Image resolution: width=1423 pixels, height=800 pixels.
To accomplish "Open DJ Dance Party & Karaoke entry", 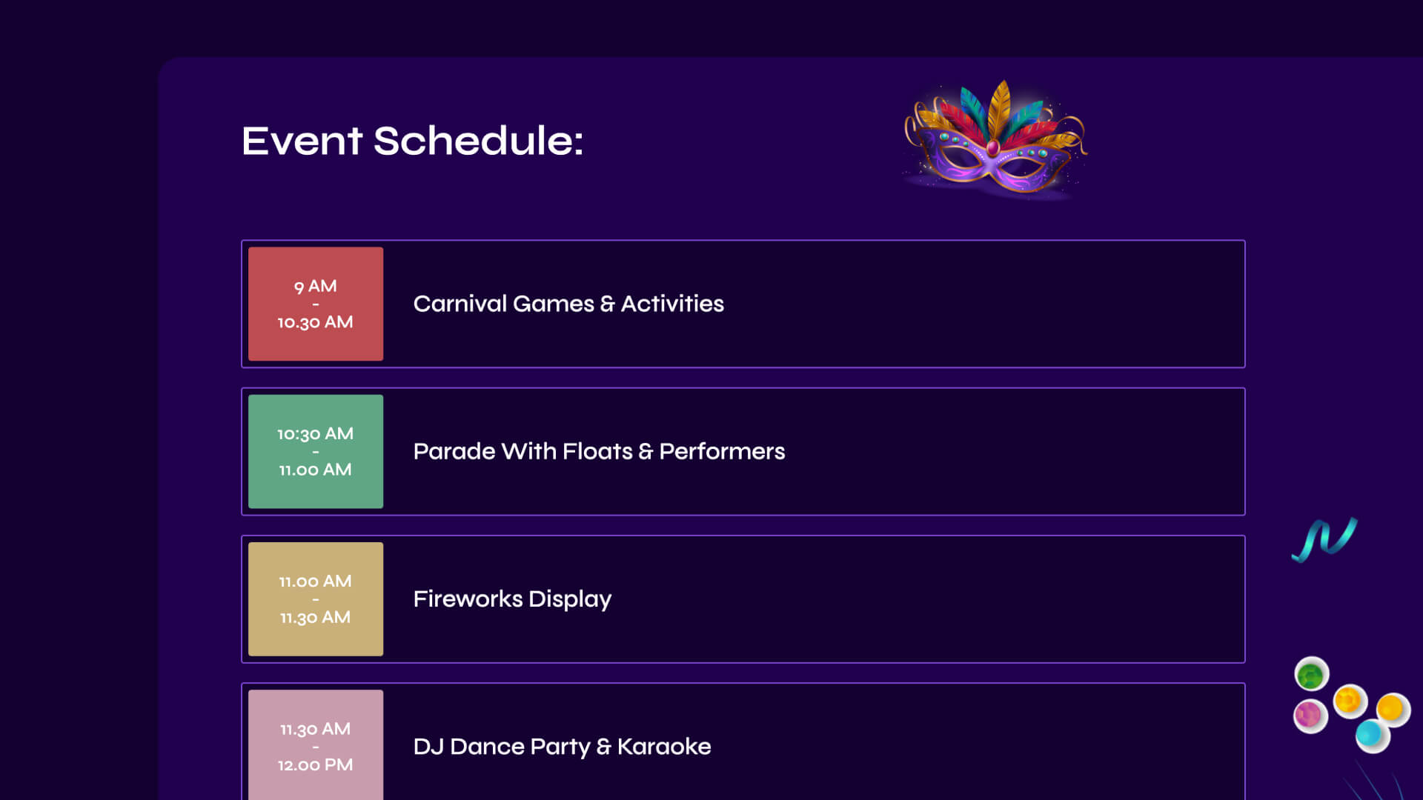I will tap(562, 747).
